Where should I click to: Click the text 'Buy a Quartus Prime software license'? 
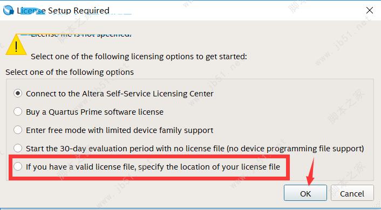95,112
